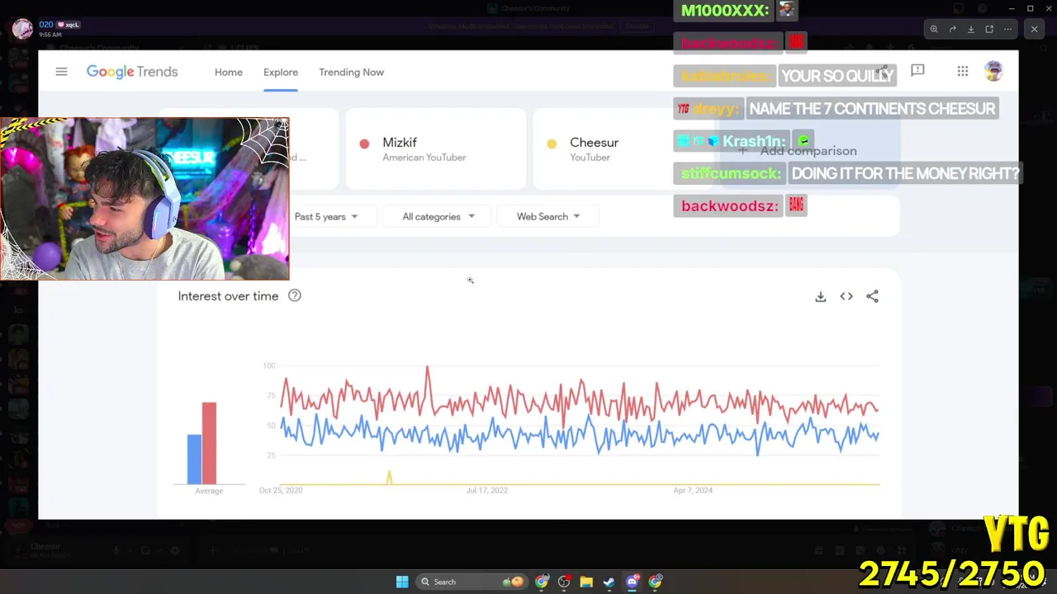This screenshot has width=1057, height=594.
Task: Click the yellow spike on the chart
Action: click(389, 476)
